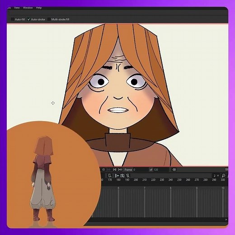Click the total frames field showing 120
Image resolution: width=235 pixels, height=235 pixels.
(x=160, y=169)
